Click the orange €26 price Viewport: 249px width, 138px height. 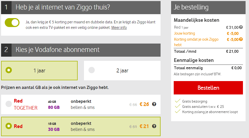(x=144, y=104)
